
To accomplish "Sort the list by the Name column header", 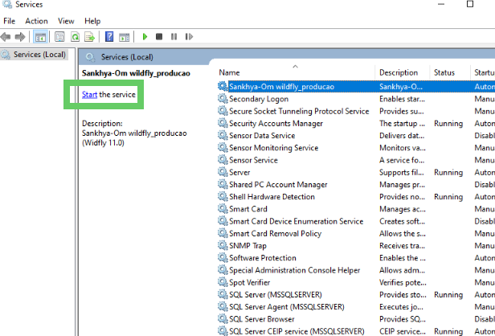I will [x=229, y=72].
